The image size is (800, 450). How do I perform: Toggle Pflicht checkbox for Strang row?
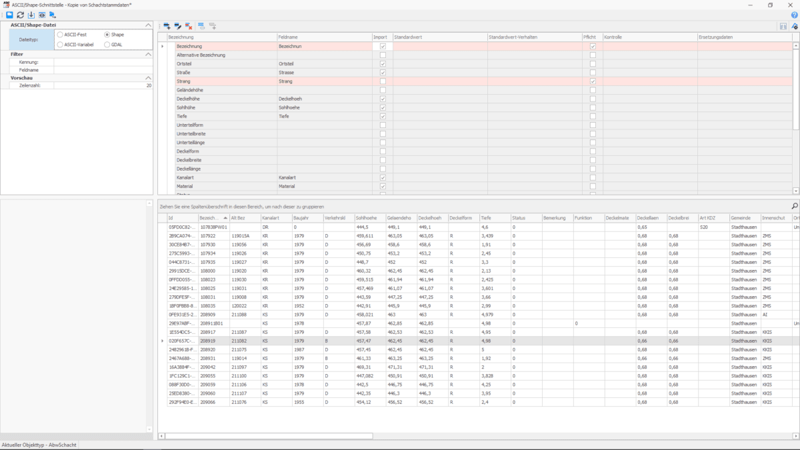pos(593,81)
